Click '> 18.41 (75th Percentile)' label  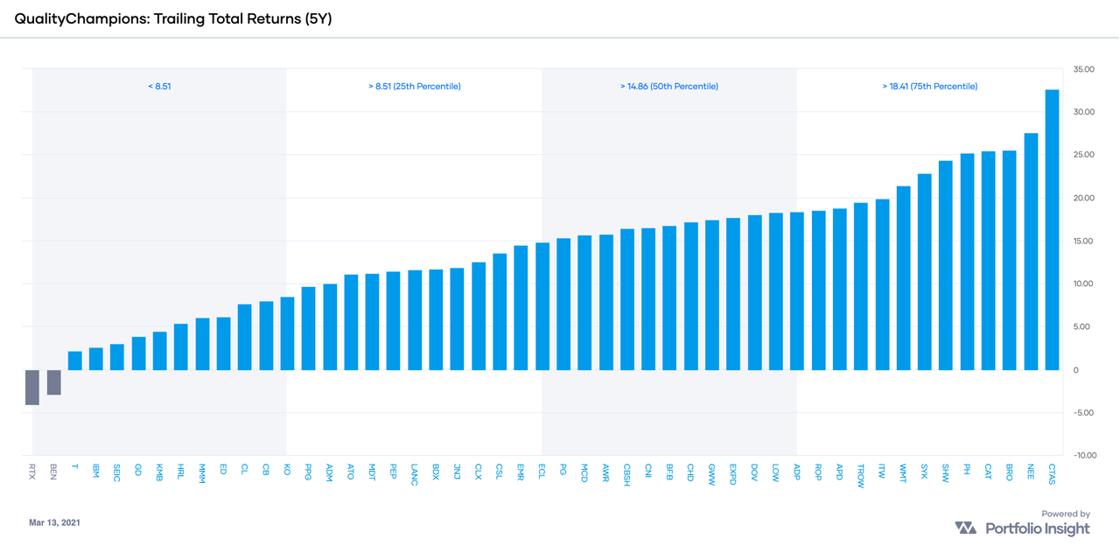930,87
